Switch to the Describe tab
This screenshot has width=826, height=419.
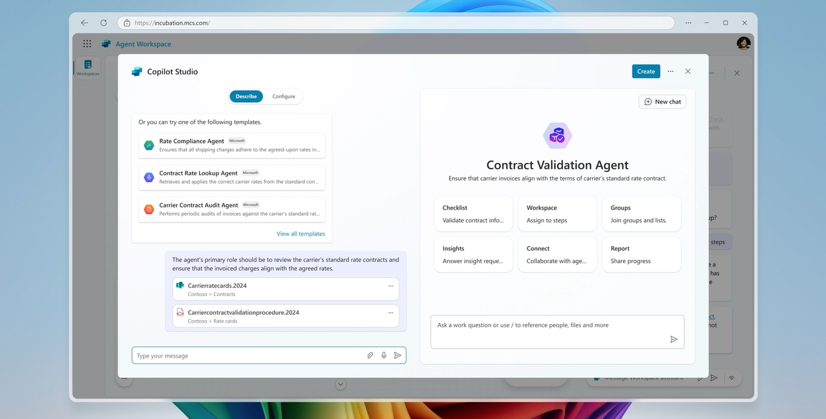(x=246, y=96)
